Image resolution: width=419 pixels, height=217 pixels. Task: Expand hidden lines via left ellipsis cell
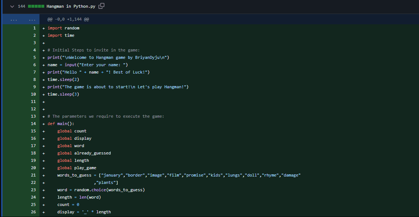[x=13, y=19]
